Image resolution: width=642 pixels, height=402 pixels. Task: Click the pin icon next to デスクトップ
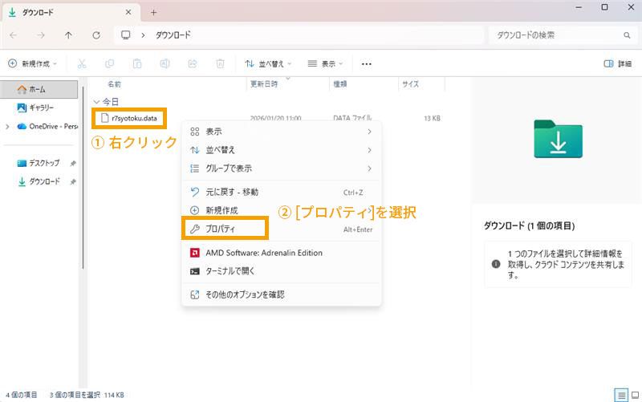73,164
